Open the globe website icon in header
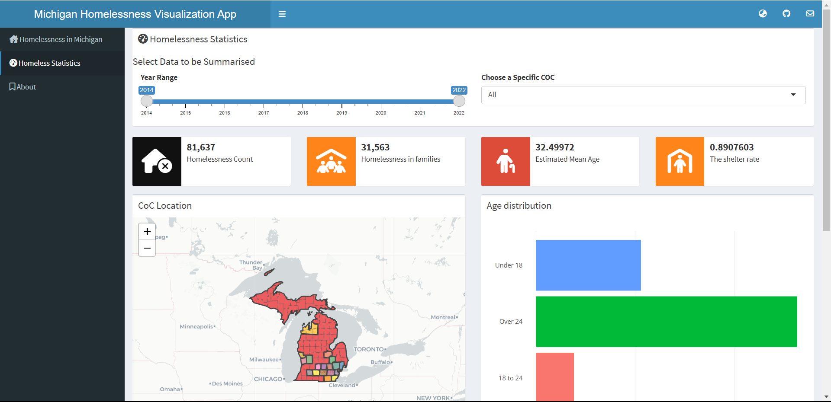Screen dimensions: 831x402 pyautogui.click(x=763, y=14)
